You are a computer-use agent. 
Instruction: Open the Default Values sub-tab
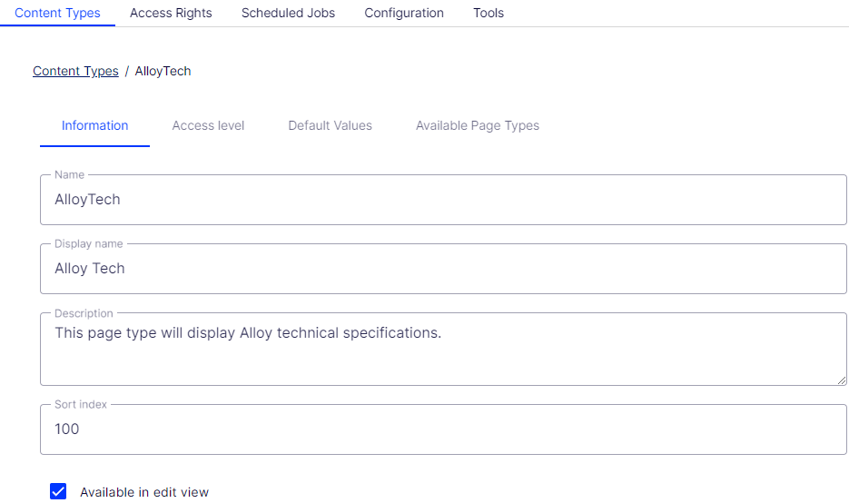[x=330, y=125]
